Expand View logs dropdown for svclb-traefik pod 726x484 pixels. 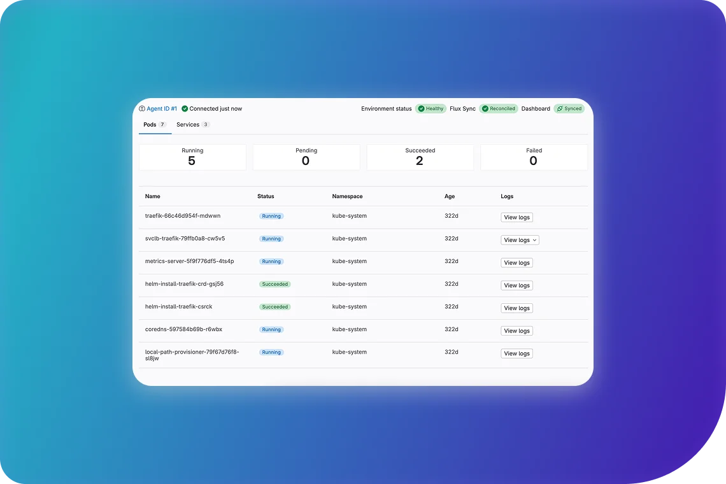520,240
